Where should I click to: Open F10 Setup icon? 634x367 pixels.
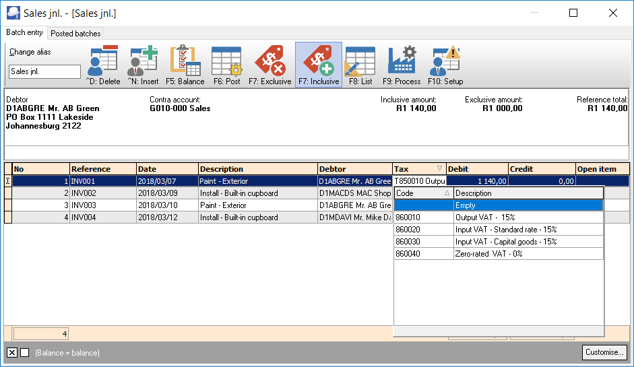tap(445, 65)
